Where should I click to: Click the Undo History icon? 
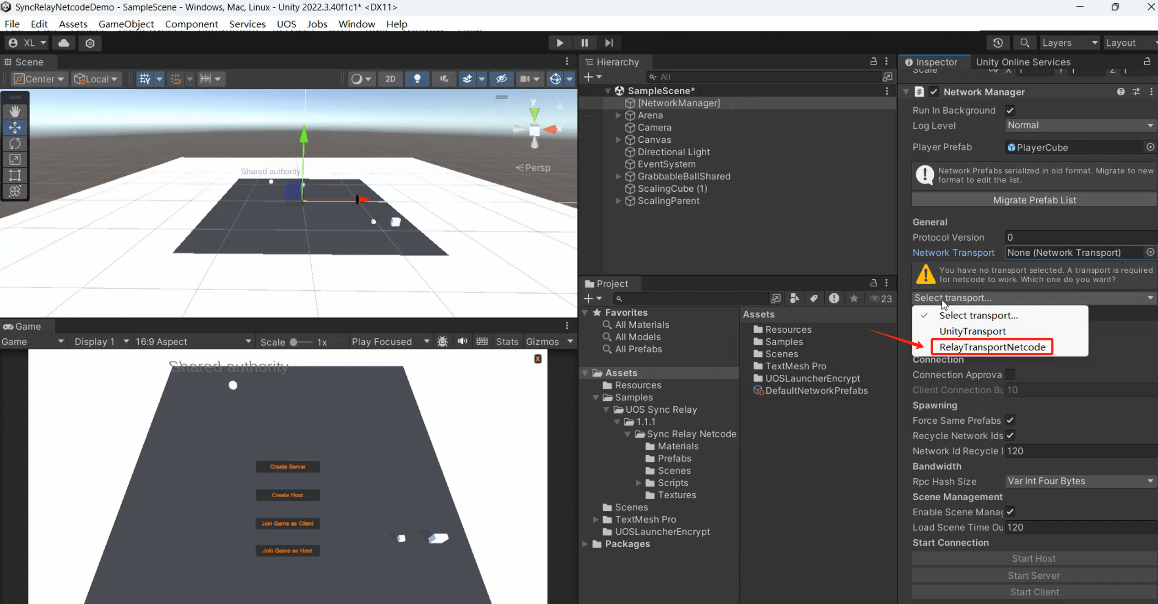pyautogui.click(x=998, y=43)
